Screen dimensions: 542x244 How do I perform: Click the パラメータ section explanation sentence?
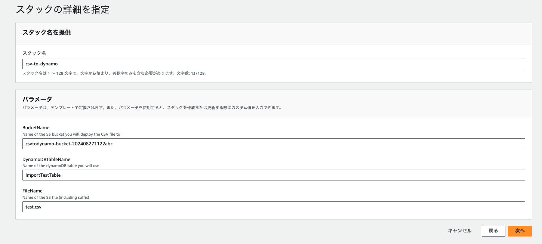(151, 108)
